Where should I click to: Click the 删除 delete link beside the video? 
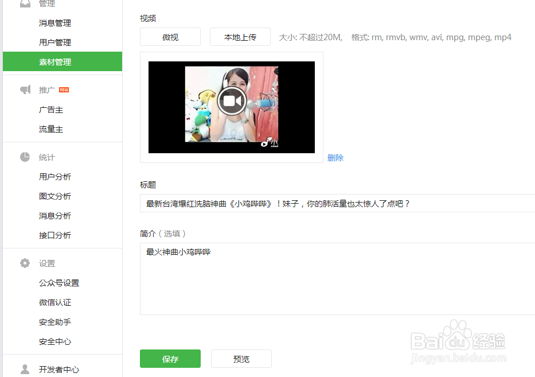[x=335, y=157]
